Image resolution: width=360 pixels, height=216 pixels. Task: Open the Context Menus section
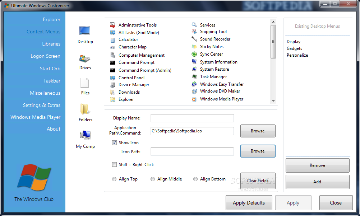43,32
